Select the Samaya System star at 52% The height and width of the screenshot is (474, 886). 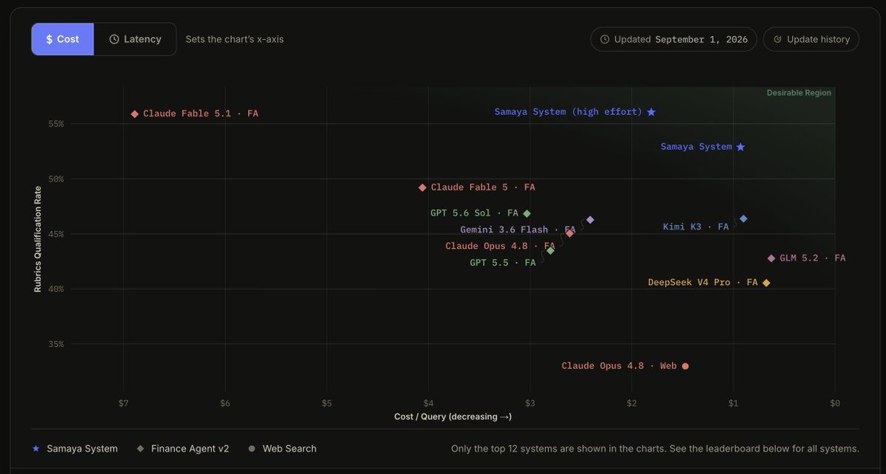pyautogui.click(x=741, y=147)
